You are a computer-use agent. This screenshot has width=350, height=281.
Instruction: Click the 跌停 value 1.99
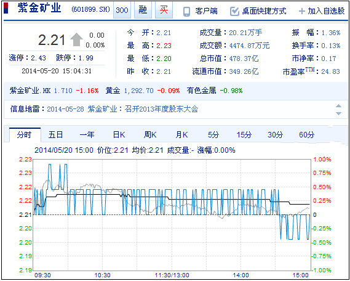click(86, 58)
